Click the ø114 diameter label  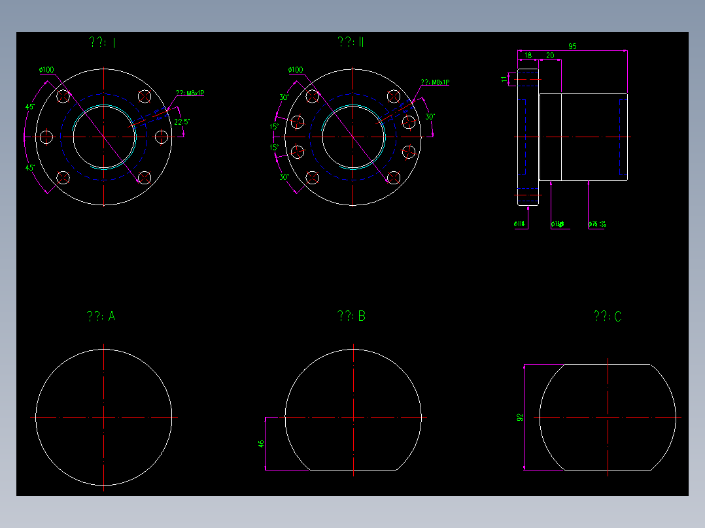[x=519, y=223]
